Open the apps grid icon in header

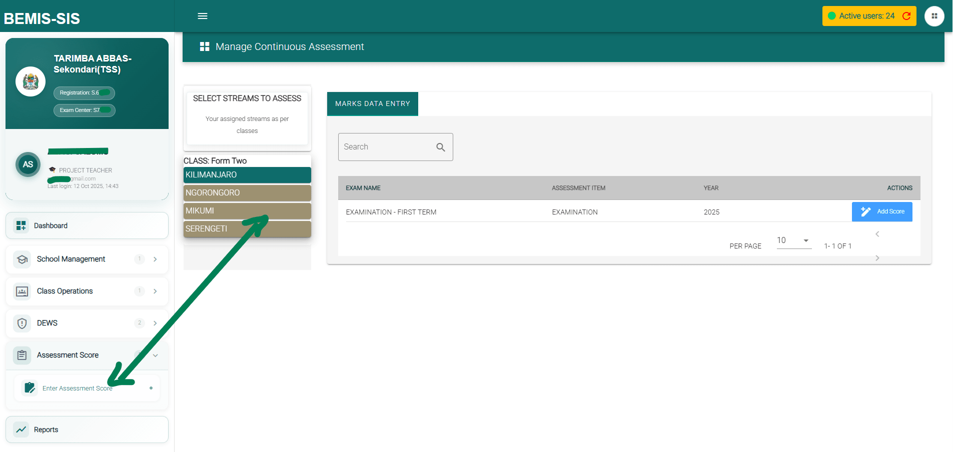point(934,16)
